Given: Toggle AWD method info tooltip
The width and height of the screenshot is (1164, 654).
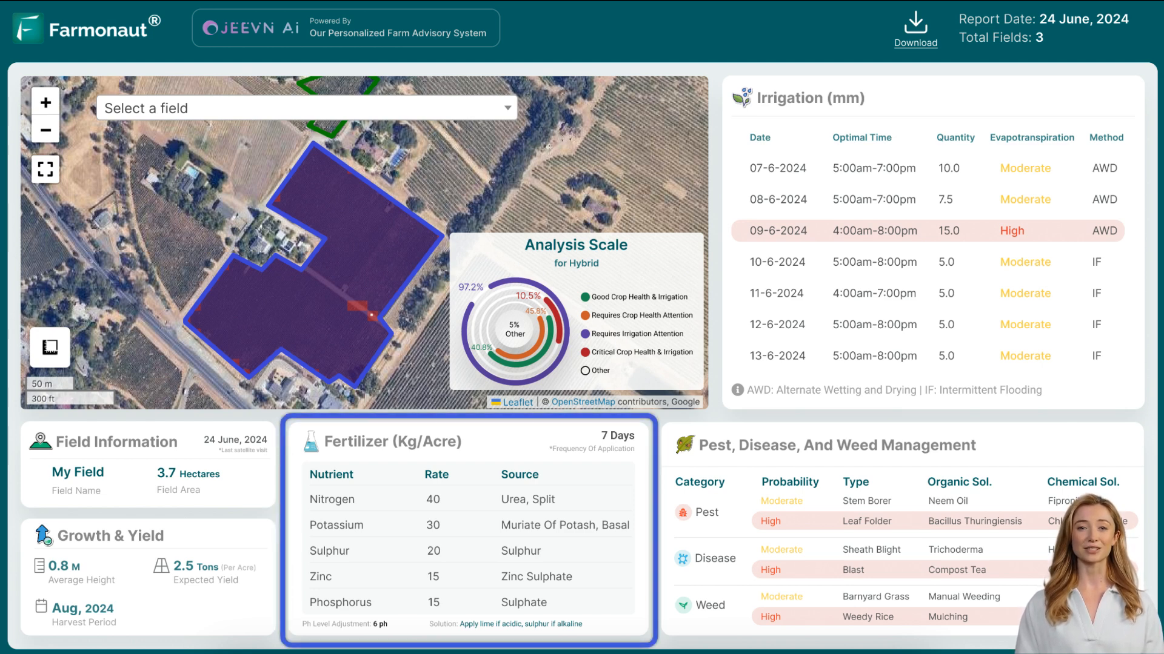Looking at the screenshot, I should [737, 391].
